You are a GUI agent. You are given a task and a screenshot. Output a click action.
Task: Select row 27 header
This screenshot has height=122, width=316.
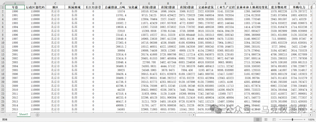pyautogui.click(x=3, y=109)
